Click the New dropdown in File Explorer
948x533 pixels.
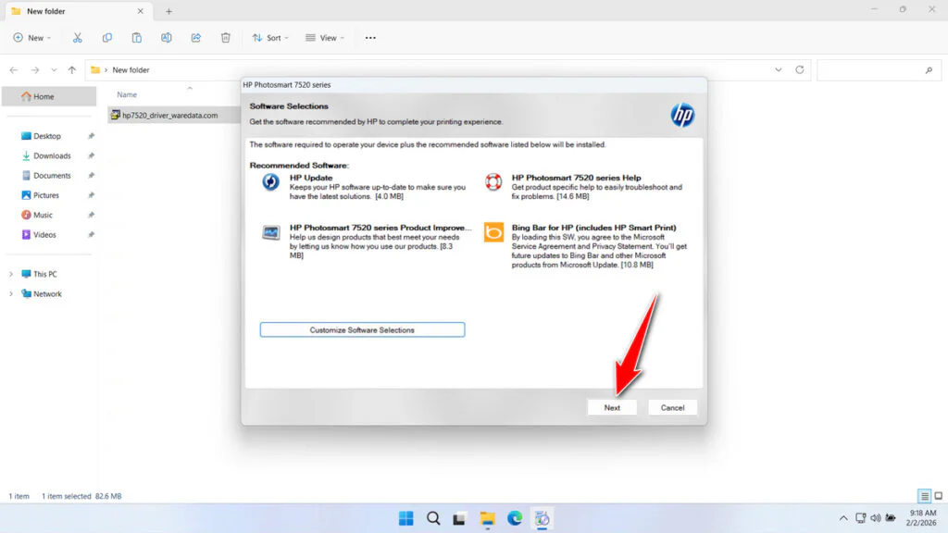click(32, 37)
